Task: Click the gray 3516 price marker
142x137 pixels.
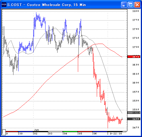Action: coord(134,113)
